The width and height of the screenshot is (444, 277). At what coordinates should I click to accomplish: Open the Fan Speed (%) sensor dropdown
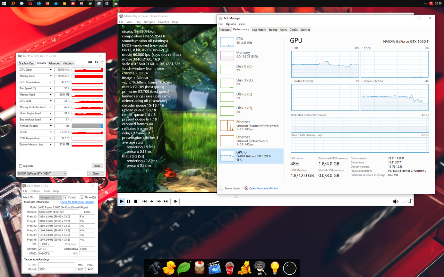tap(51, 88)
